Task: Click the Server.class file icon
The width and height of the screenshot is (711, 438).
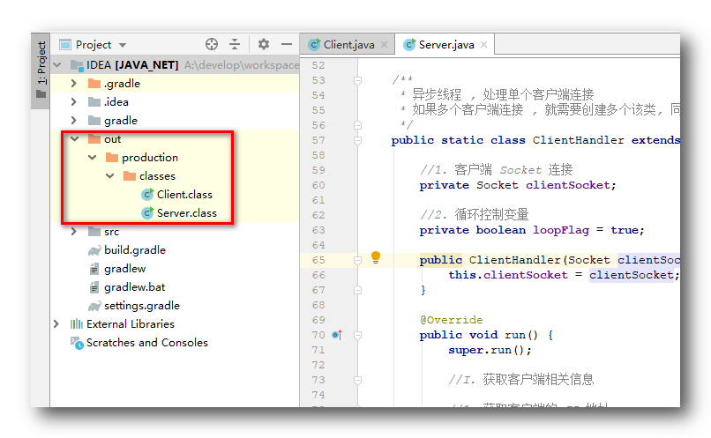Action: [147, 213]
